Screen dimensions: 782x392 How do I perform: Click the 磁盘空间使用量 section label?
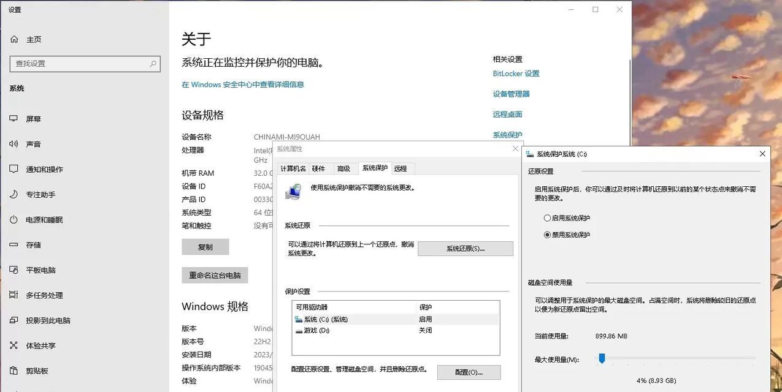tap(550, 283)
